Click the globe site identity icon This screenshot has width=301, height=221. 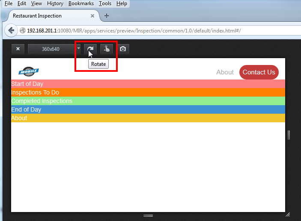pyautogui.click(x=23, y=30)
